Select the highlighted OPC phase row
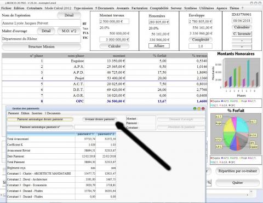263x203 pixels. pos(105,101)
